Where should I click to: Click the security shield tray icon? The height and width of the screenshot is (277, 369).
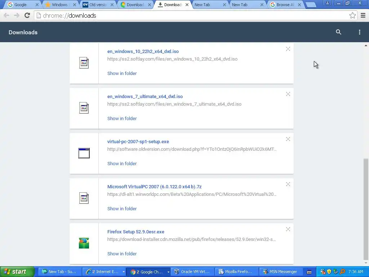pos(329,272)
